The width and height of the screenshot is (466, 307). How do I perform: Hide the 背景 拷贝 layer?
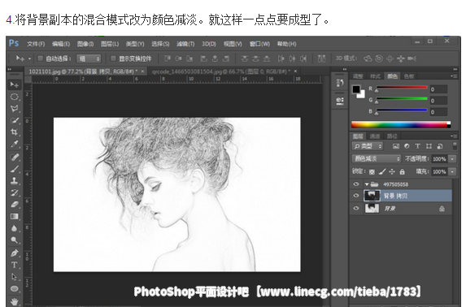click(x=356, y=196)
